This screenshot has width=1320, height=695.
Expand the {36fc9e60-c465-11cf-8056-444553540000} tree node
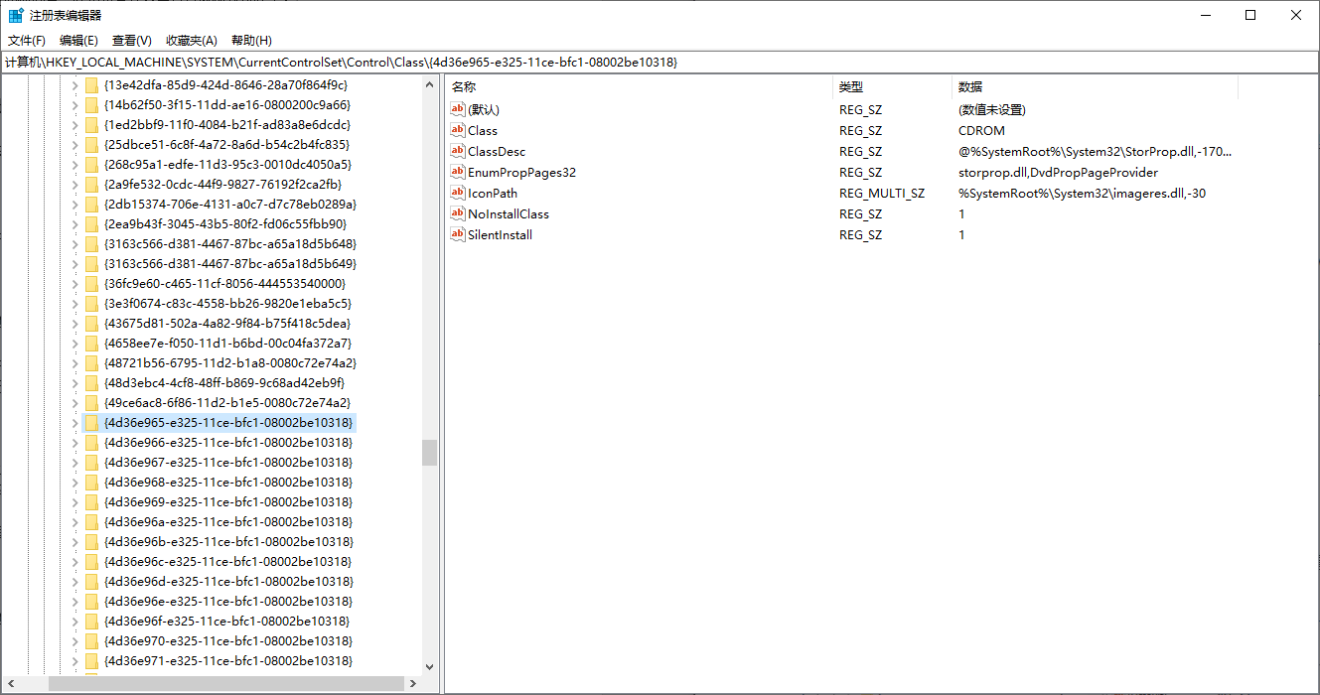(74, 284)
